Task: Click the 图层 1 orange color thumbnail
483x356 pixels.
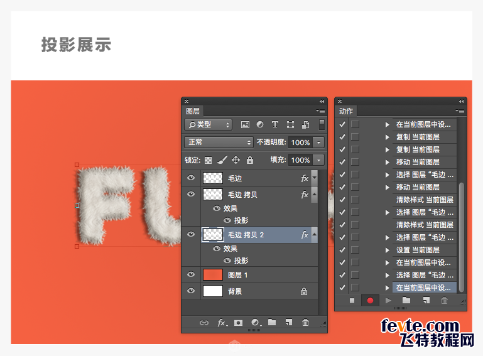Action: 213,275
